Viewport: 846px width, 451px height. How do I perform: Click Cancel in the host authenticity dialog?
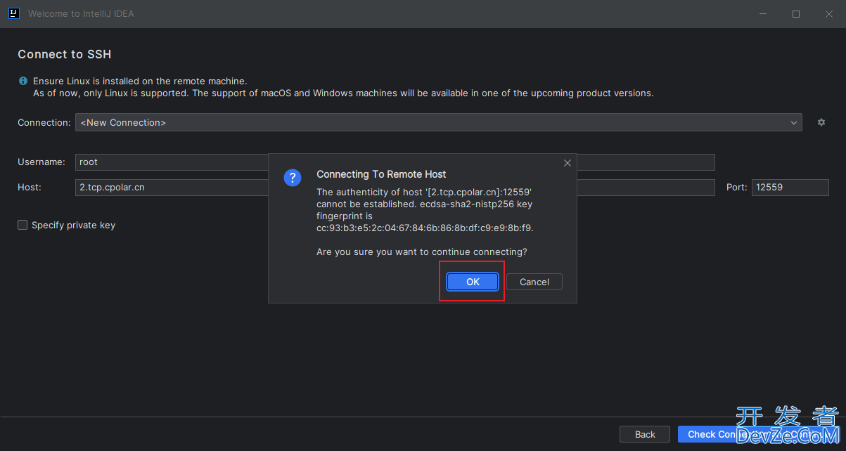click(534, 282)
